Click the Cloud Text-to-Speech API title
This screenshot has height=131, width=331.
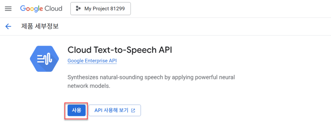[x=120, y=50]
